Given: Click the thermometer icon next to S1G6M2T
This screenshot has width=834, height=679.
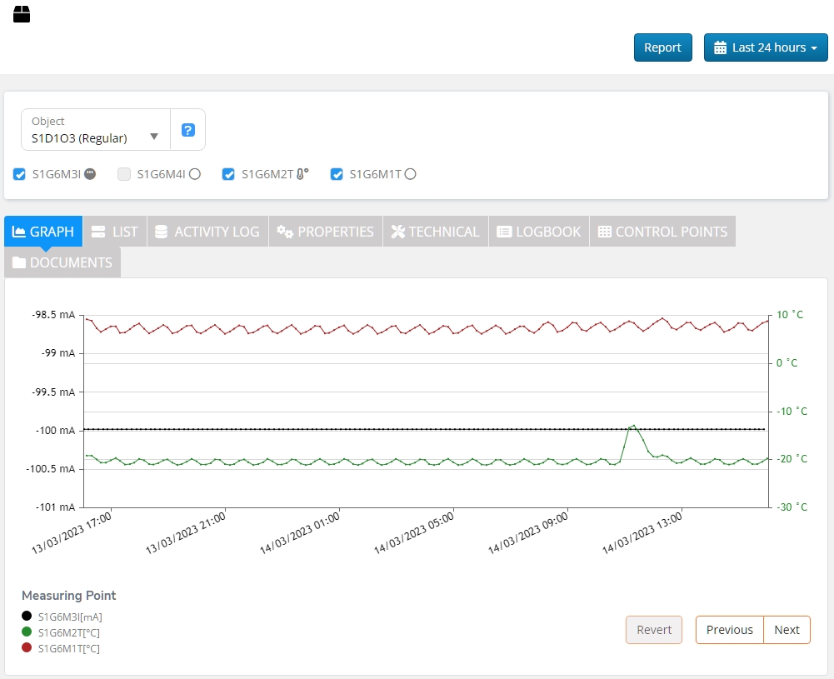Looking at the screenshot, I should [302, 174].
